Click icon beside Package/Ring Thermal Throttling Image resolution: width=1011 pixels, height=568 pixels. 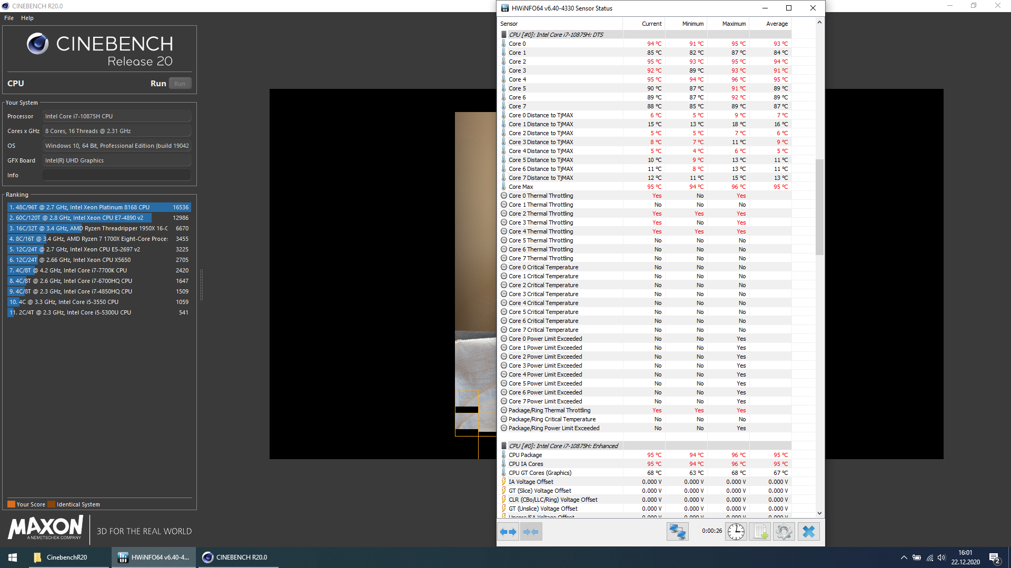[504, 410]
